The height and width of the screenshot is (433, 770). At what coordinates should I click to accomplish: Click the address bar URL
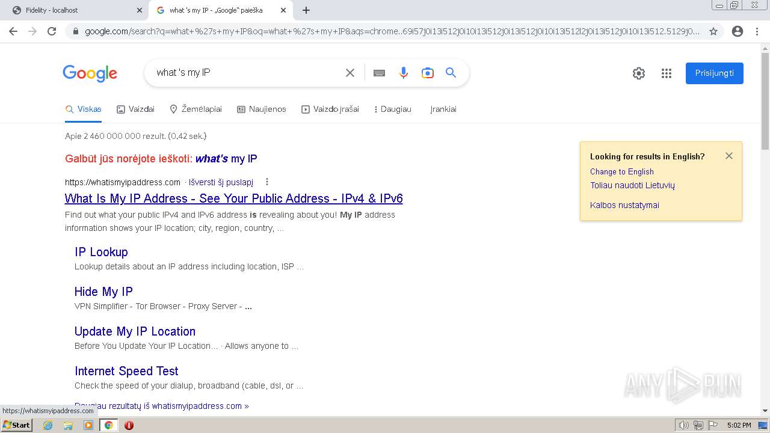point(392,31)
